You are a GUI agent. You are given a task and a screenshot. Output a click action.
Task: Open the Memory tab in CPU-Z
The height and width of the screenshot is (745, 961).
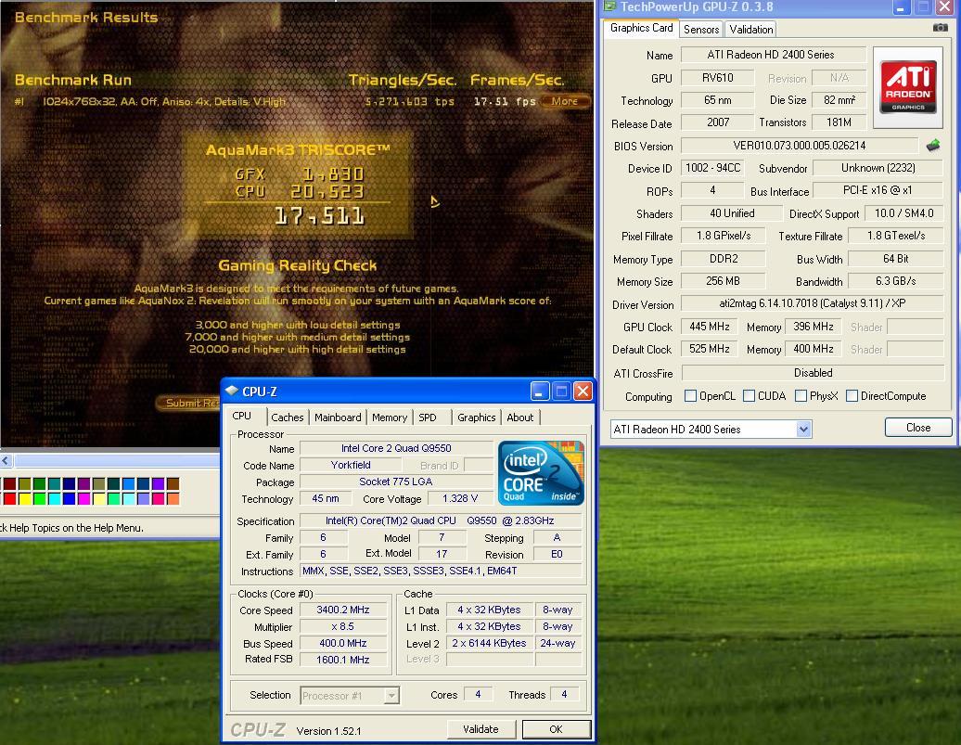coord(390,417)
